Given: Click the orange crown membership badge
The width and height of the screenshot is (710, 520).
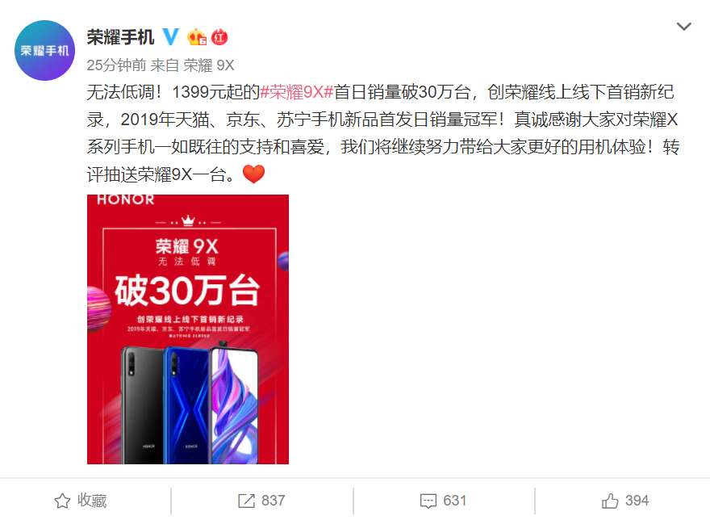Looking at the screenshot, I should (x=197, y=37).
